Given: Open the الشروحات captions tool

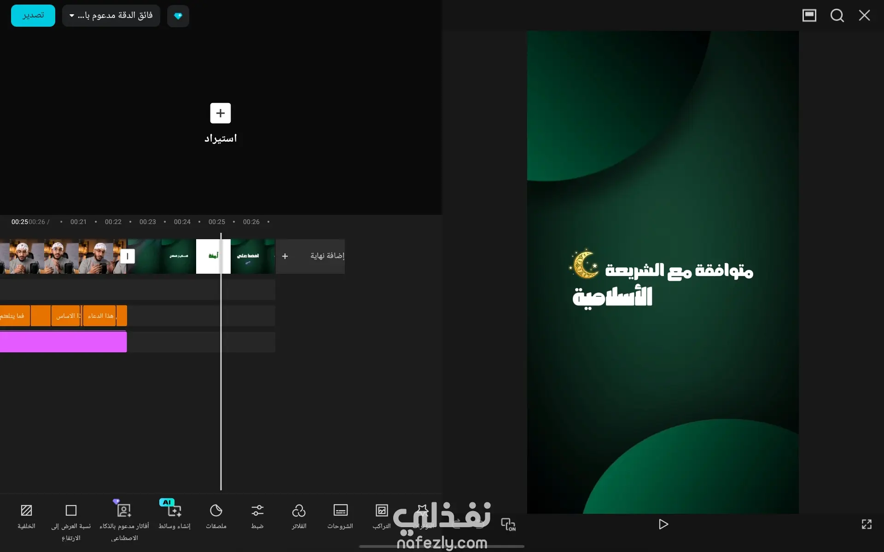Looking at the screenshot, I should (x=340, y=516).
